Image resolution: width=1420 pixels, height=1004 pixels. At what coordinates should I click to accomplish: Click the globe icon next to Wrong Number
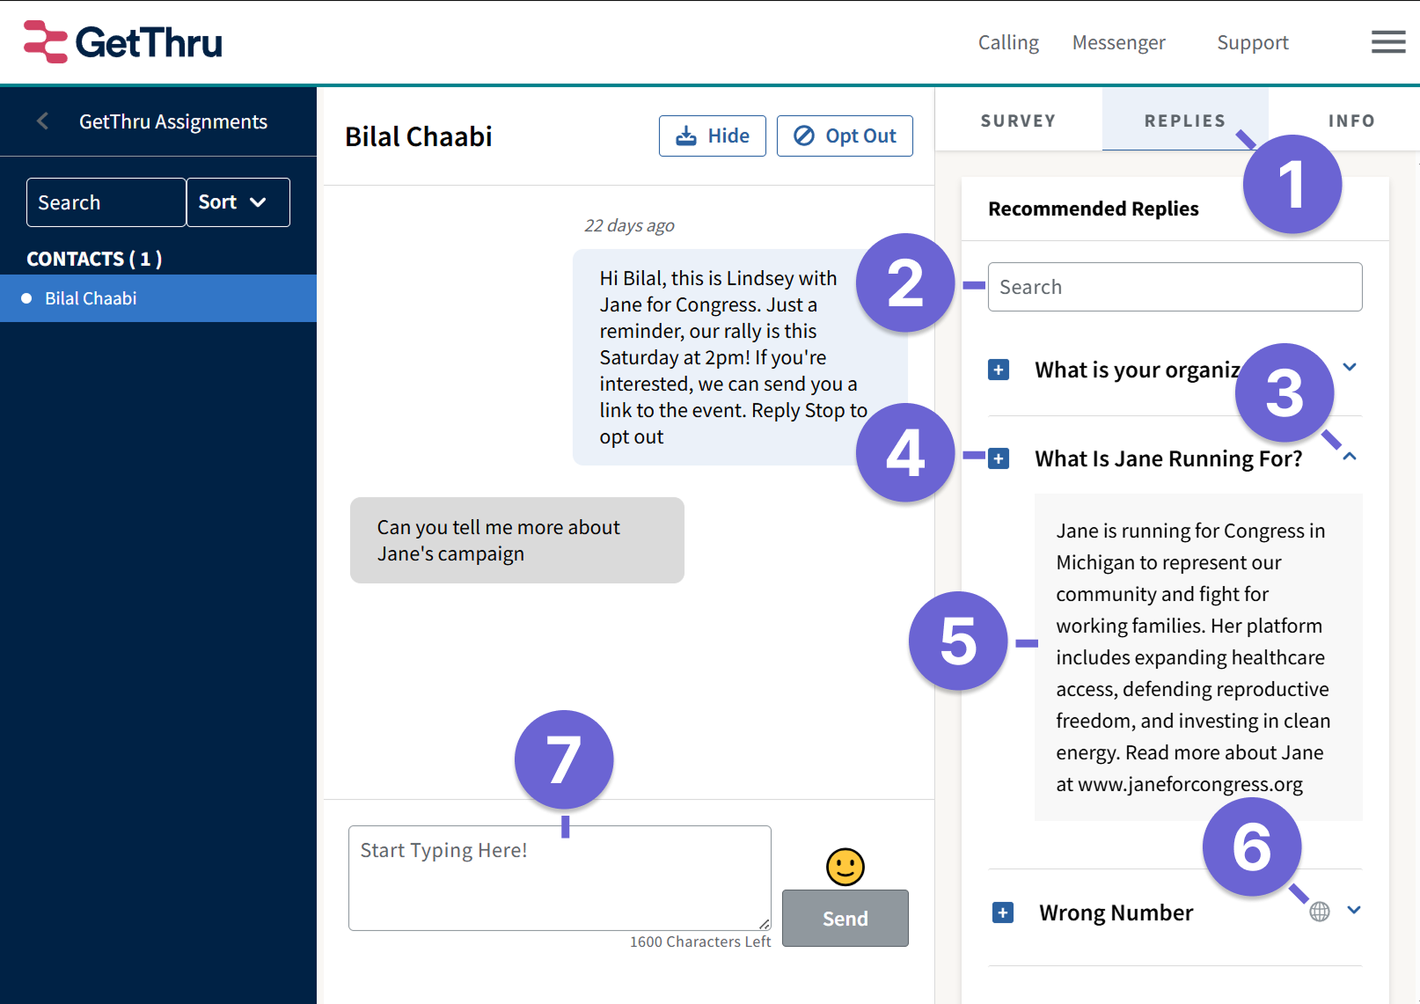click(x=1320, y=912)
